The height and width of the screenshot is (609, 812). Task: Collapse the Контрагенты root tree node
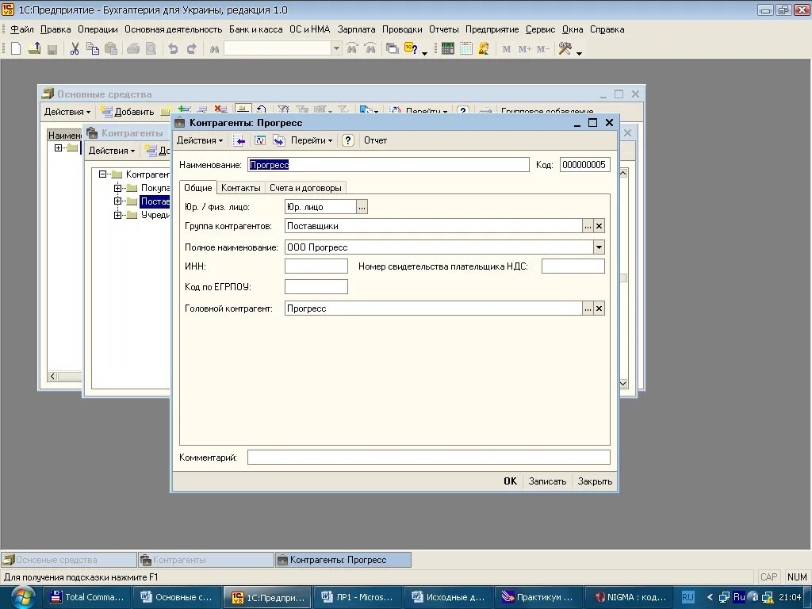click(102, 174)
